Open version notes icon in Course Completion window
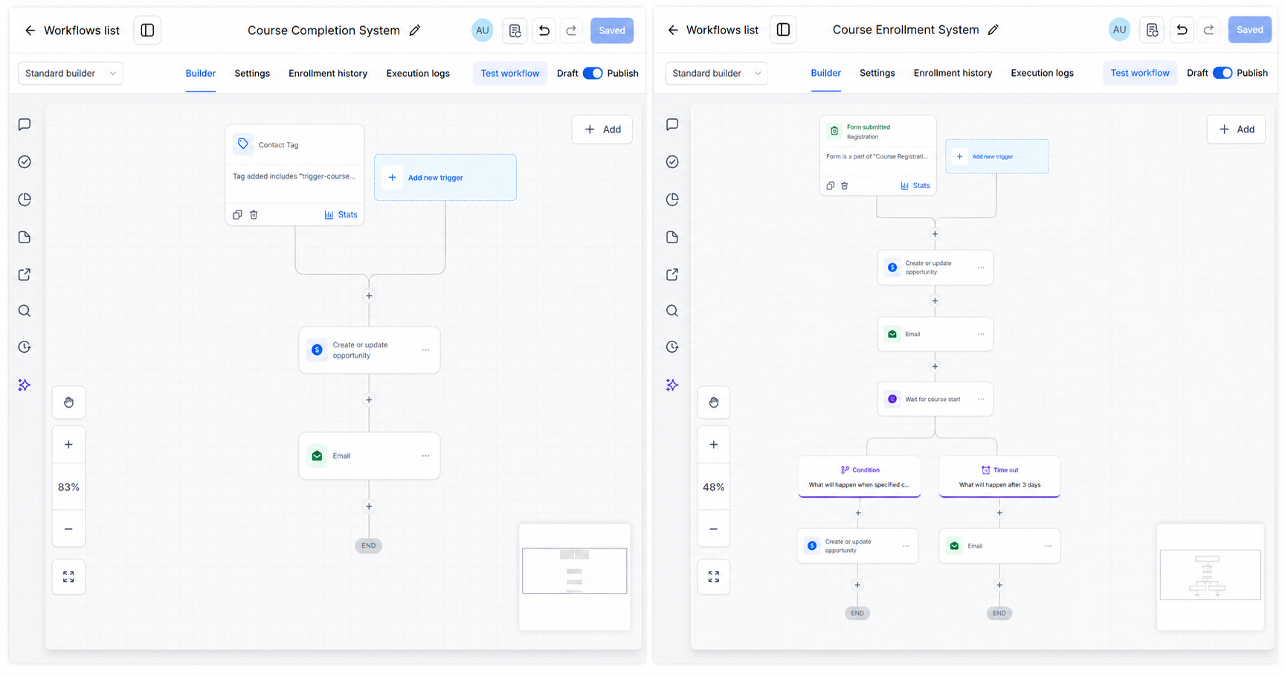 pyautogui.click(x=515, y=31)
